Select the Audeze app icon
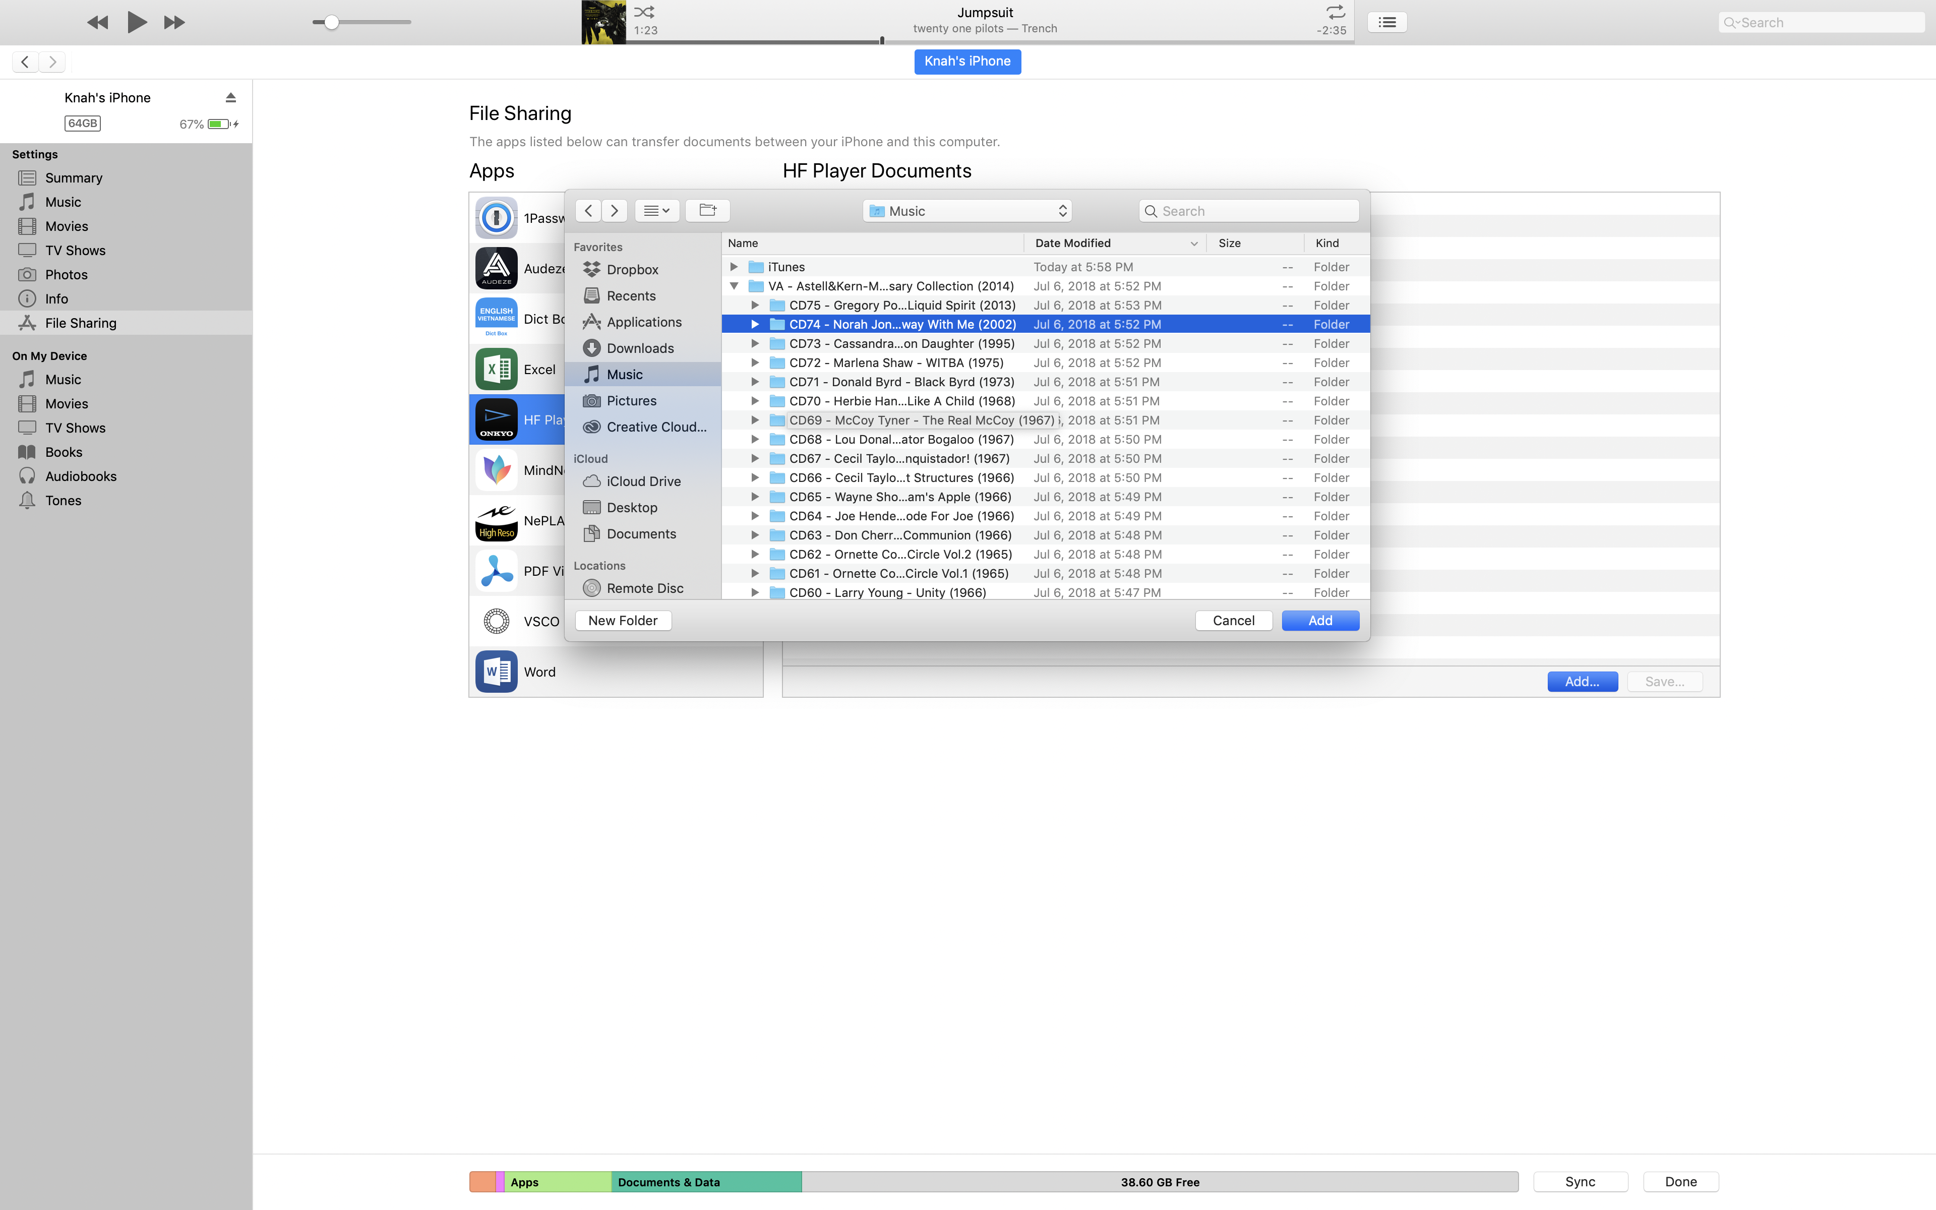The image size is (1936, 1210). click(x=496, y=268)
